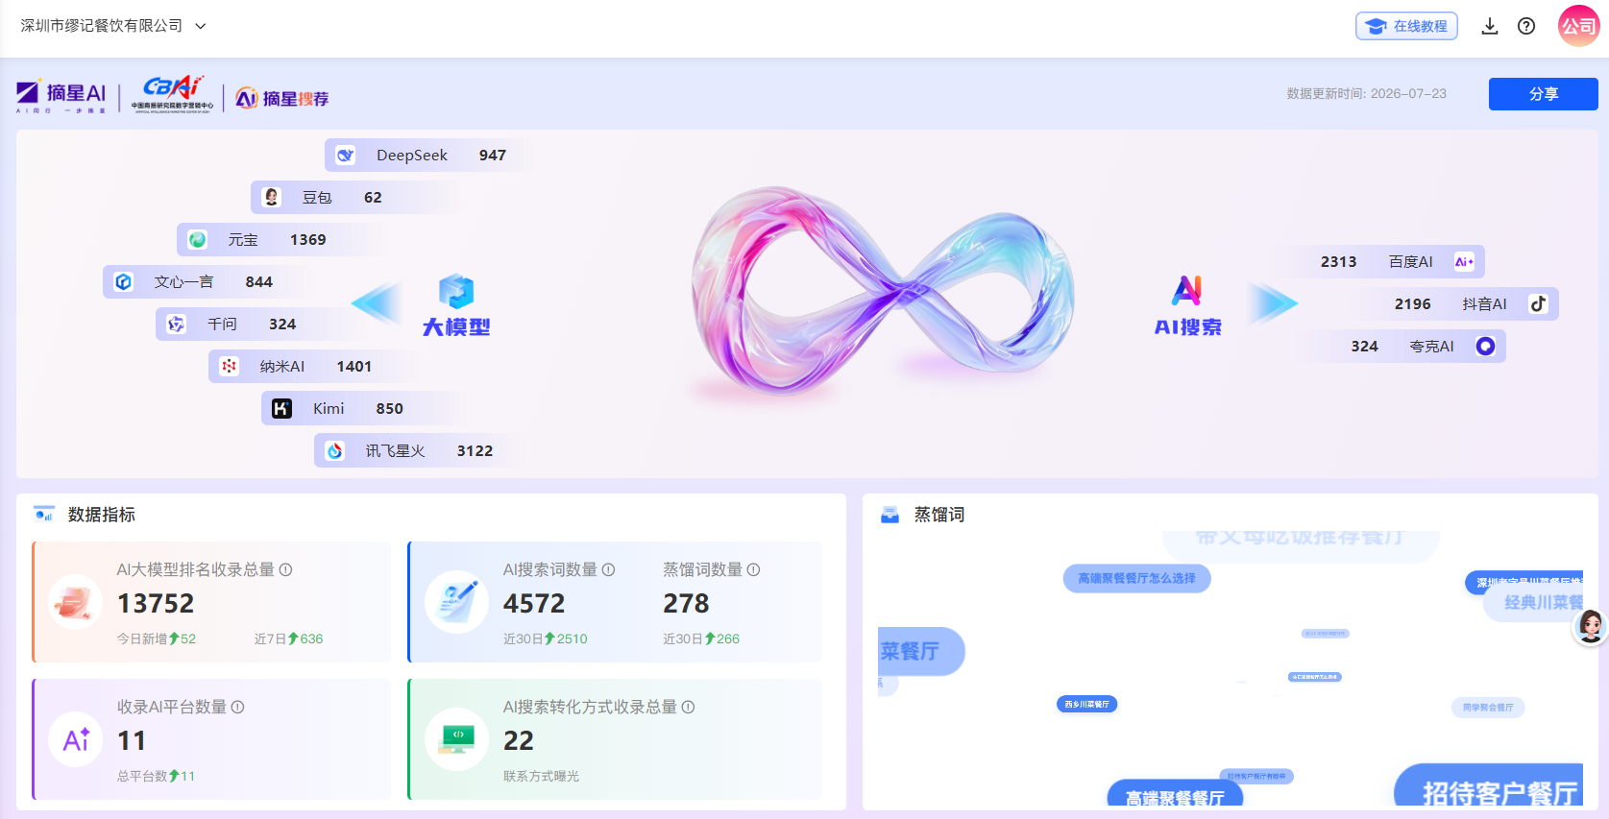Viewport: 1609px width, 819px height.
Task: Click the 夸克AI circle icon
Action: click(1485, 346)
